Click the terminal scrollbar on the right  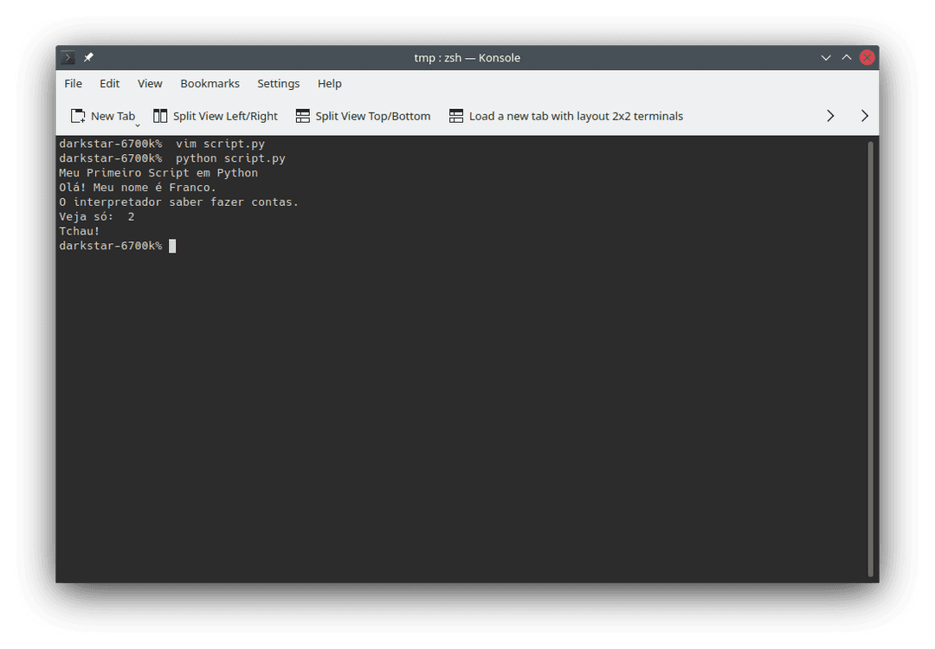pyautogui.click(x=871, y=355)
